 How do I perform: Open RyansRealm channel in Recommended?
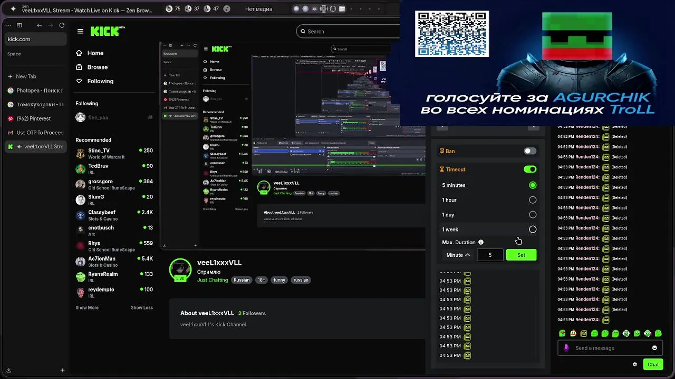tap(114, 277)
